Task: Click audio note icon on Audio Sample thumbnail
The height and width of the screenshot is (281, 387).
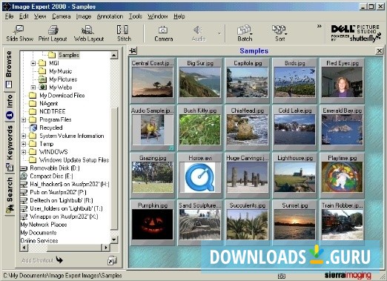Action: click(x=171, y=148)
